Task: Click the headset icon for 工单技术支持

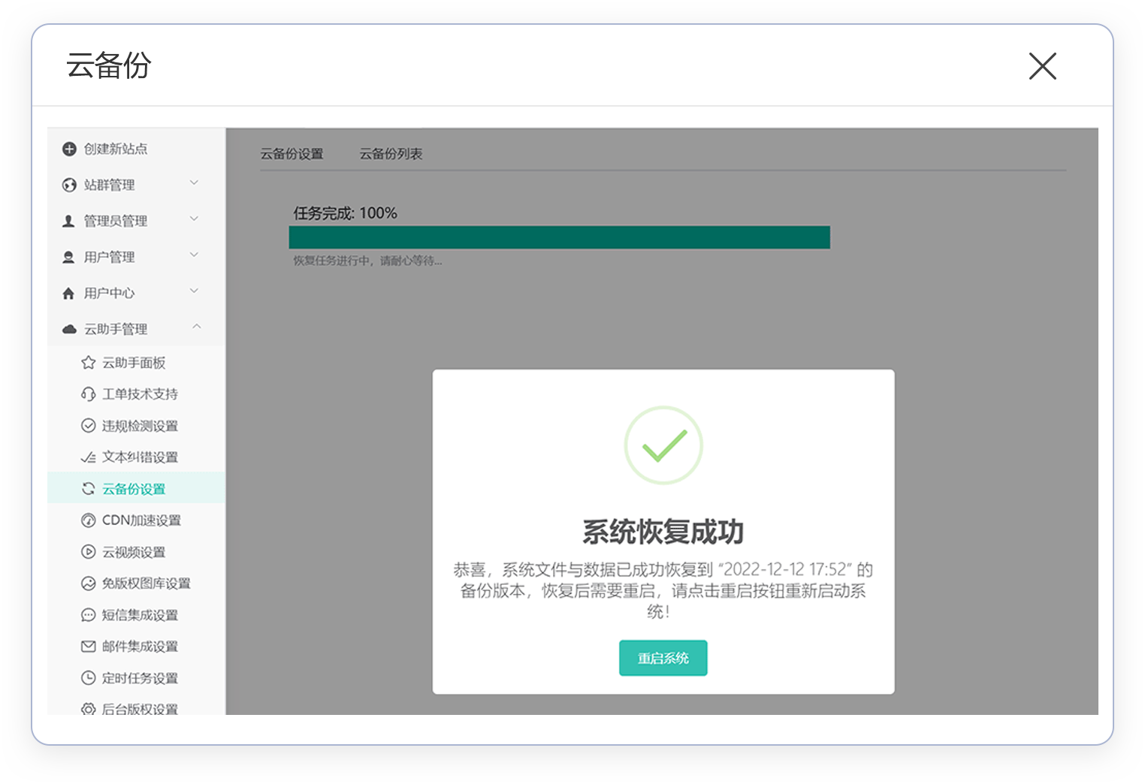Action: (88, 394)
